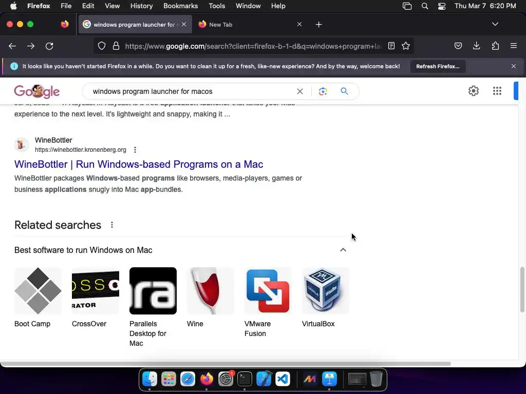
Task: Open Keynote from the Dock
Action: [329, 379]
